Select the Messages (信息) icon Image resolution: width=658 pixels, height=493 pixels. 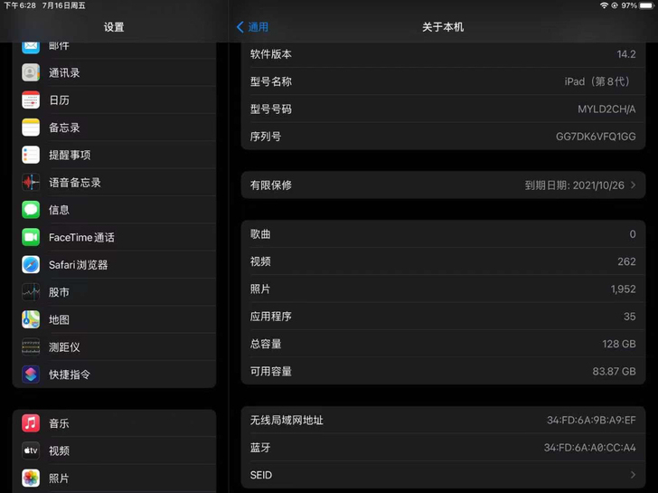pyautogui.click(x=31, y=210)
